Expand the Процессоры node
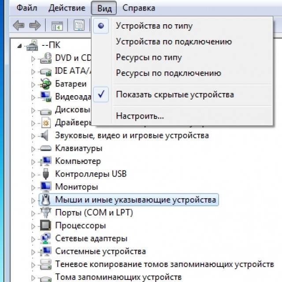The height and width of the screenshot is (282, 282). coord(33,226)
